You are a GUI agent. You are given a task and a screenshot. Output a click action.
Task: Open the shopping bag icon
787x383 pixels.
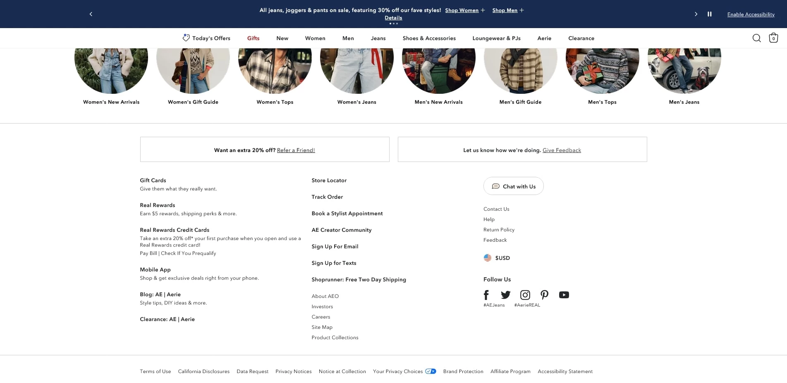(x=773, y=38)
